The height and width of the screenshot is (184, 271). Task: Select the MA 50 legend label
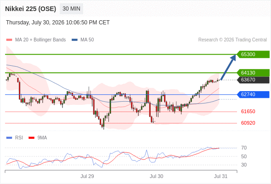[x=87, y=40]
